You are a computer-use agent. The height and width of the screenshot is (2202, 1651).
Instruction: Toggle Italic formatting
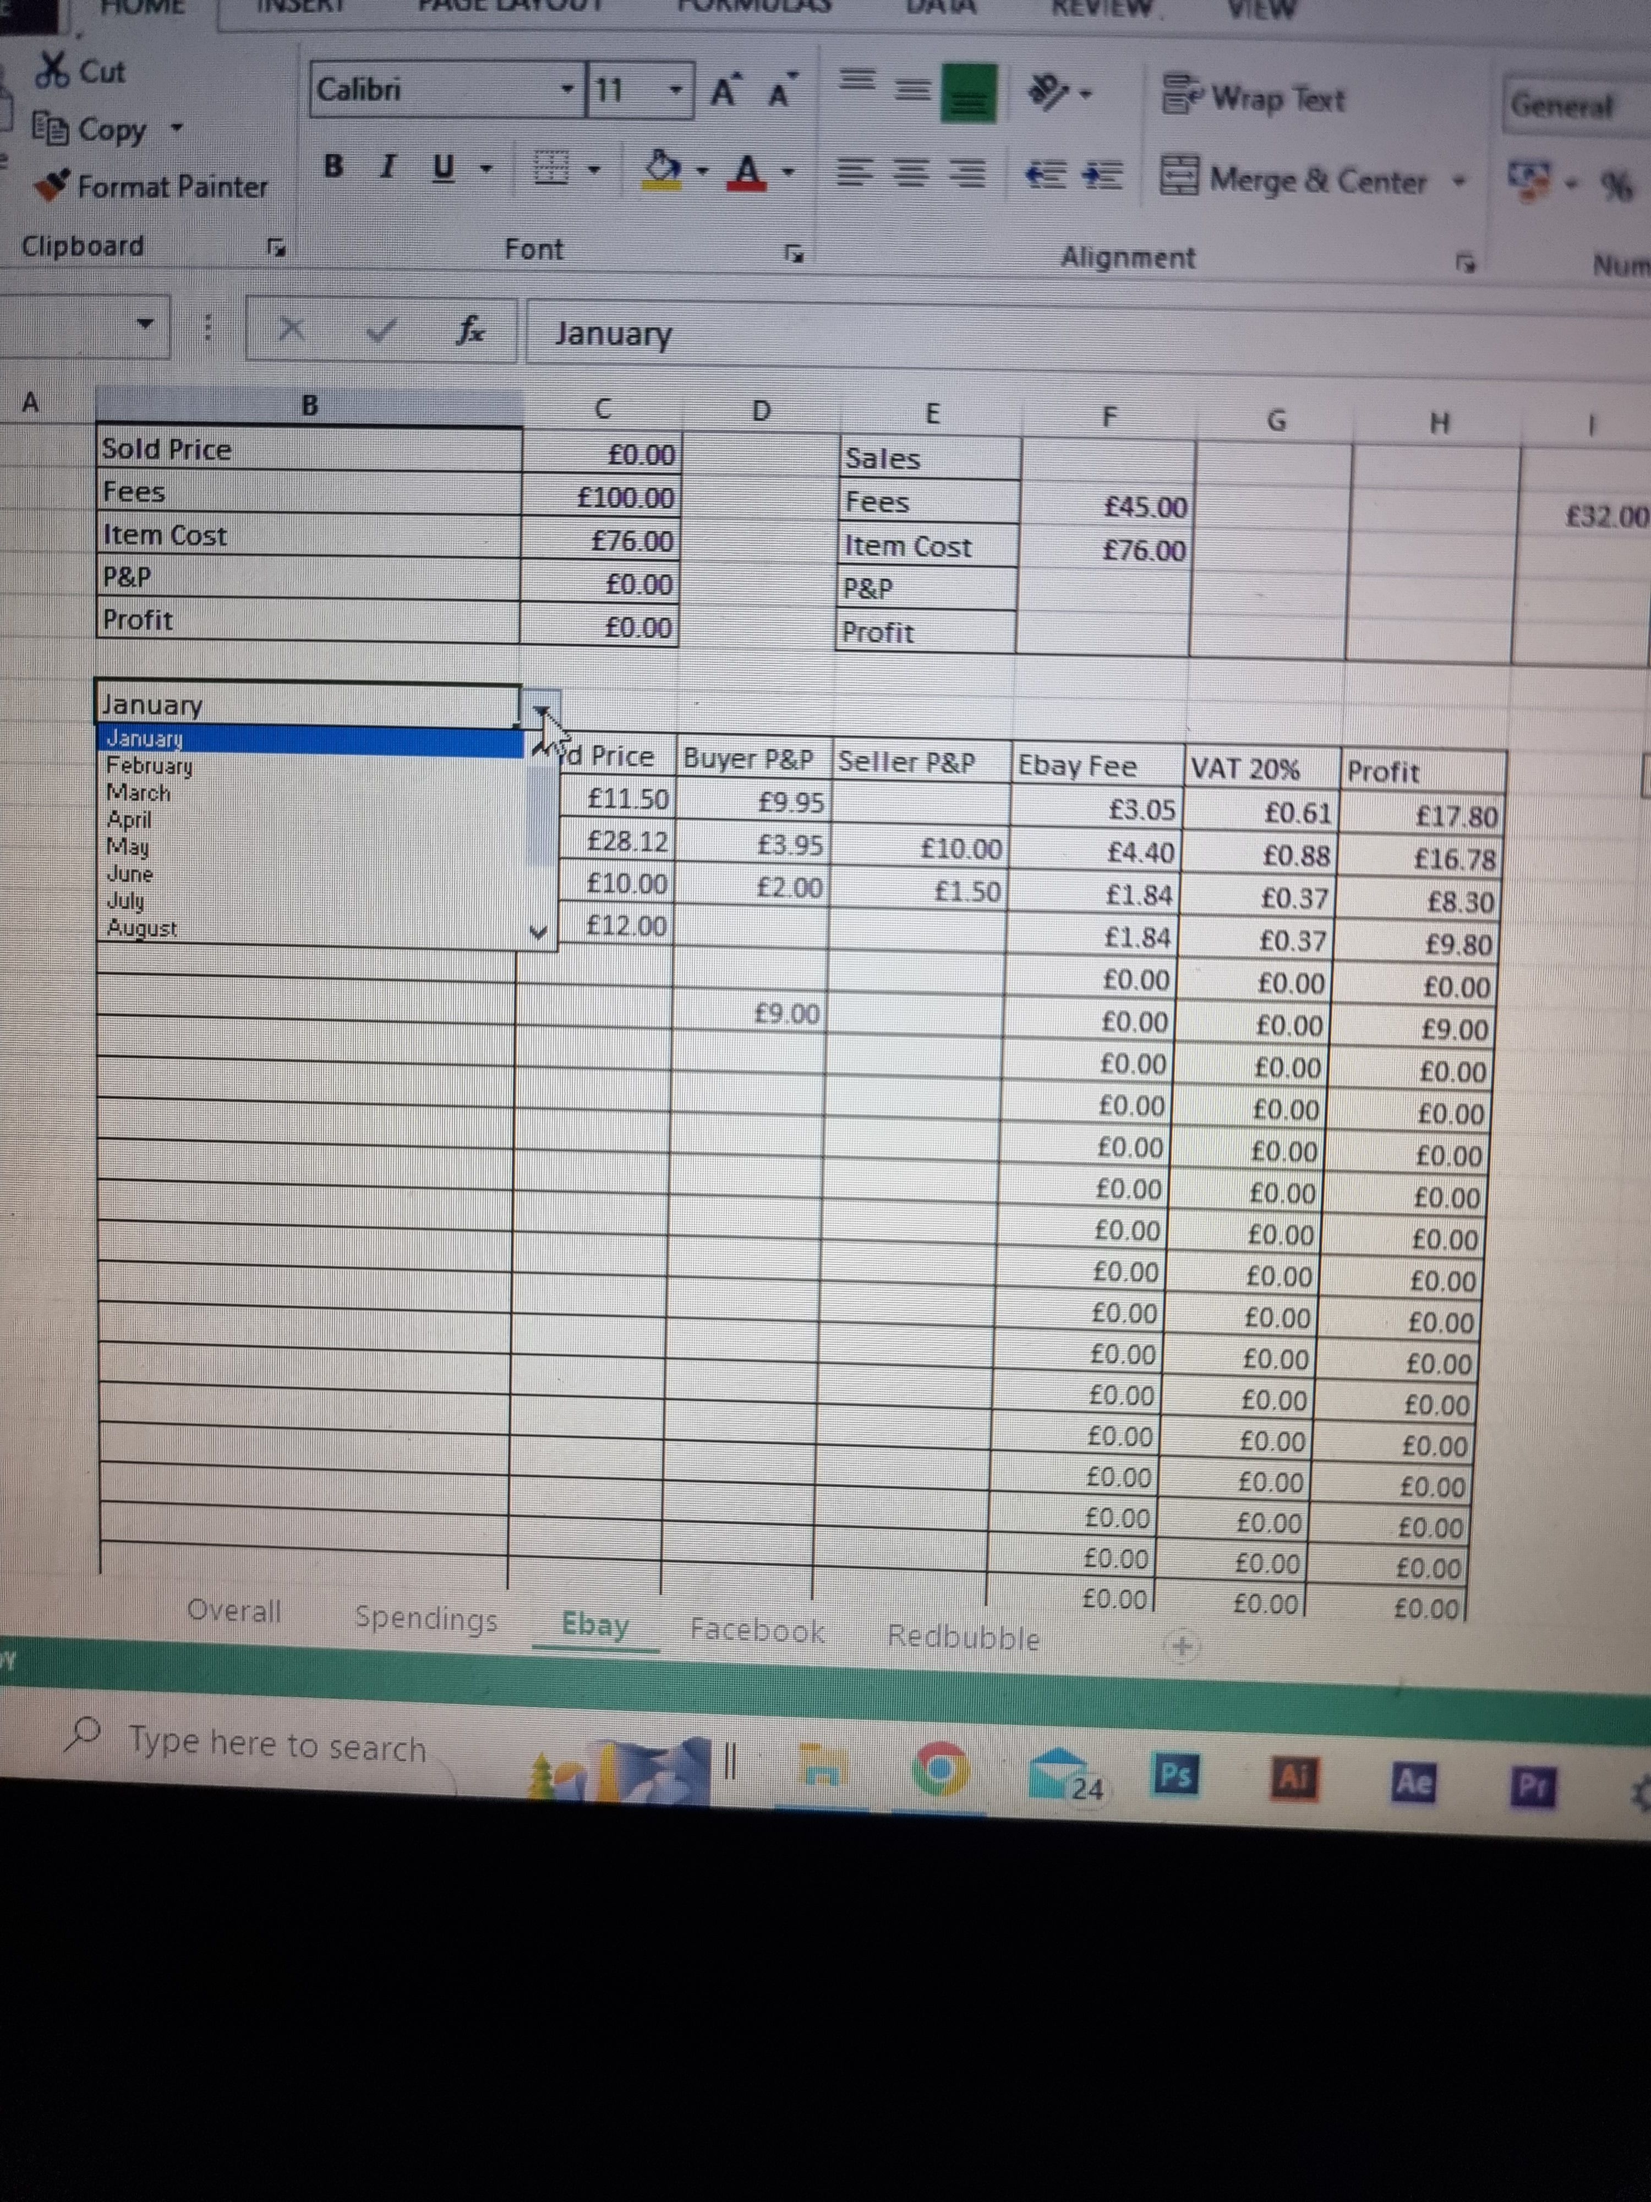coord(387,166)
